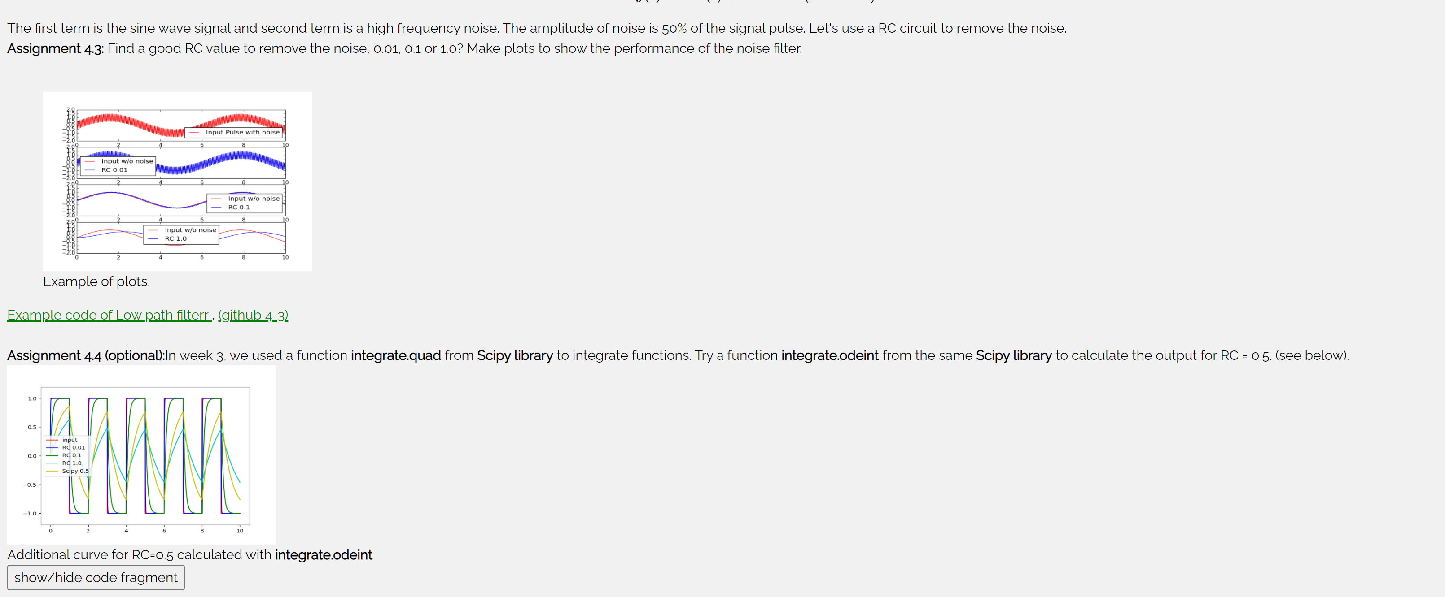This screenshot has height=597, width=1445.
Task: Click the first Scipy library bold text
Action: coord(515,355)
